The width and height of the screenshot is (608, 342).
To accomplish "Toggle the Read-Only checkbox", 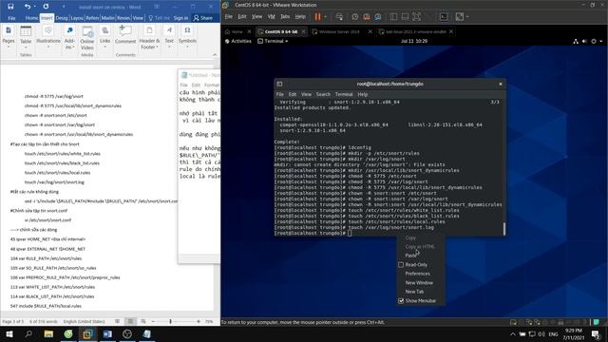I will (x=401, y=265).
